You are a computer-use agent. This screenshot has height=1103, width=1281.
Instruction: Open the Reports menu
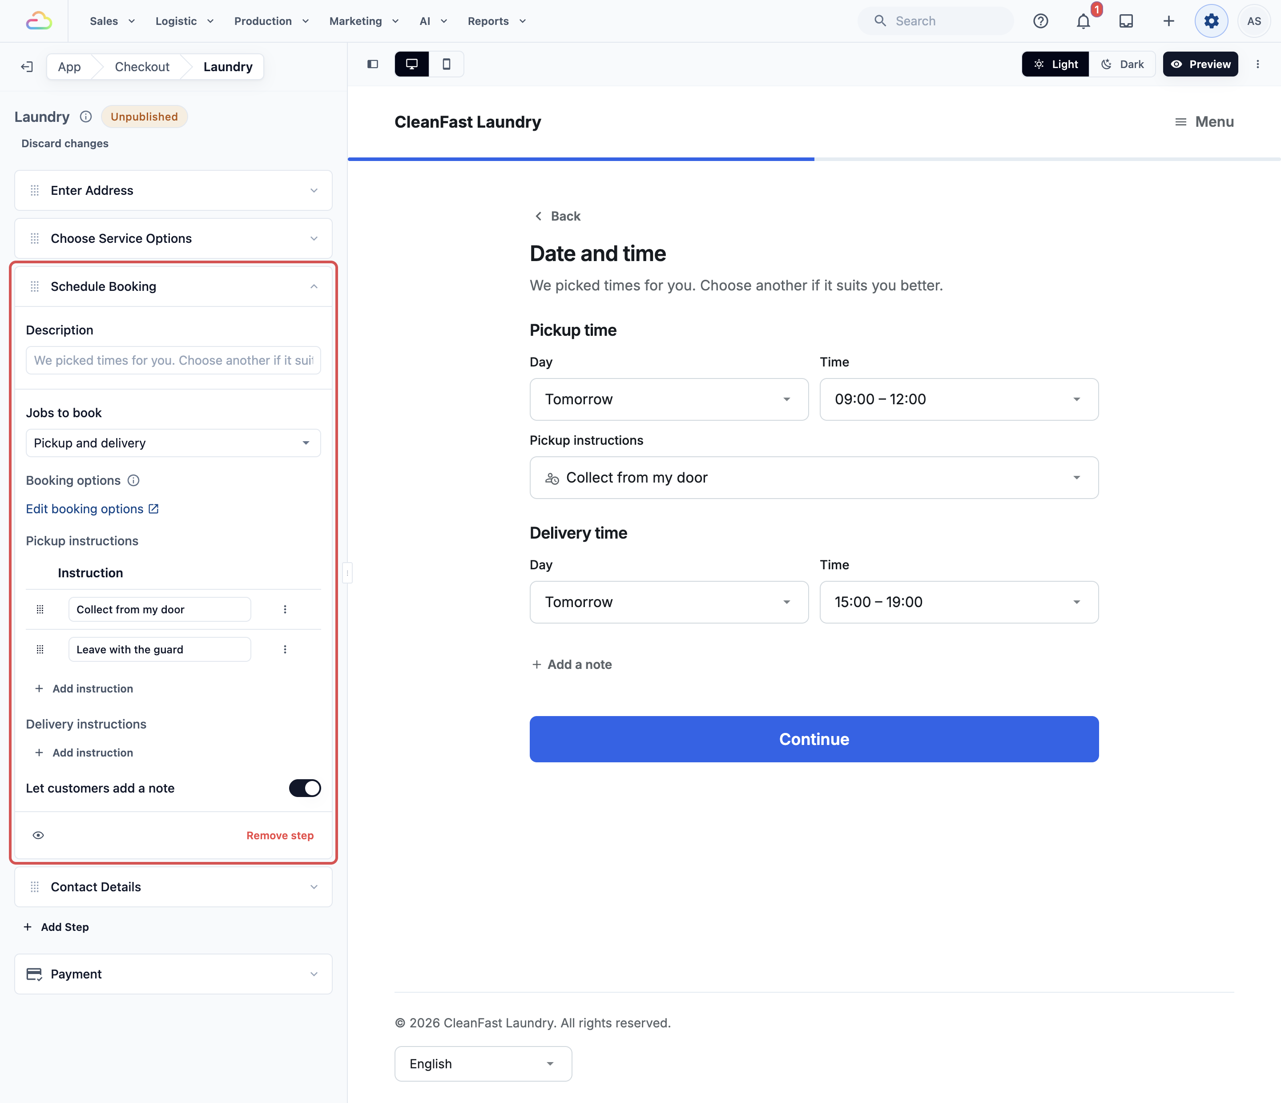tap(496, 21)
